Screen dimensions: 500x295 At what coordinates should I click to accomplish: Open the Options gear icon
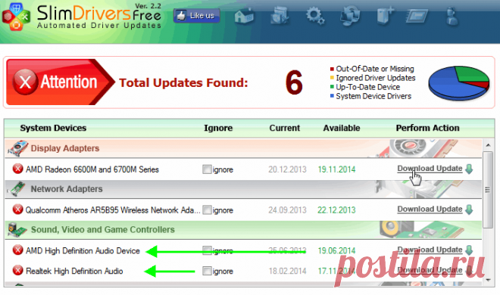click(315, 16)
